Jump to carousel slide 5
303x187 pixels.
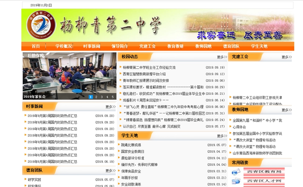click(x=112, y=97)
